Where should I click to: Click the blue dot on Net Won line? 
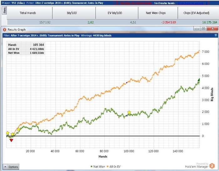tap(127, 116)
